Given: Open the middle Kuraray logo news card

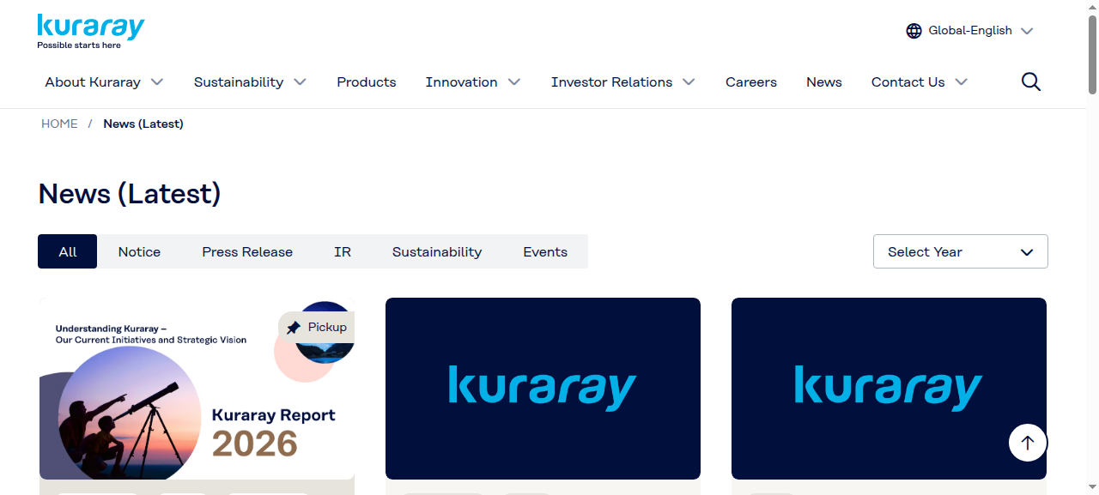Looking at the screenshot, I should [543, 389].
